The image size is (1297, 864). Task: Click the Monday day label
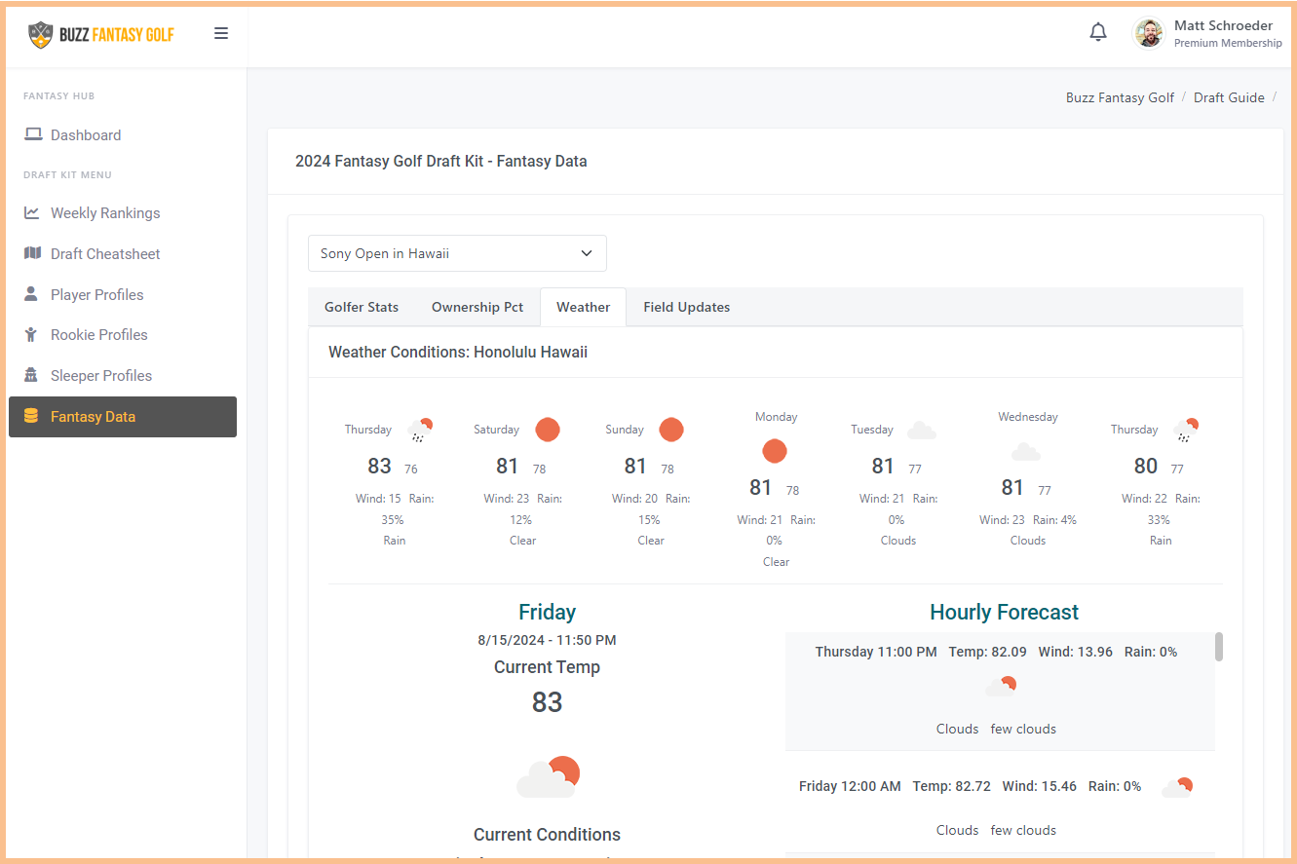[776, 417]
